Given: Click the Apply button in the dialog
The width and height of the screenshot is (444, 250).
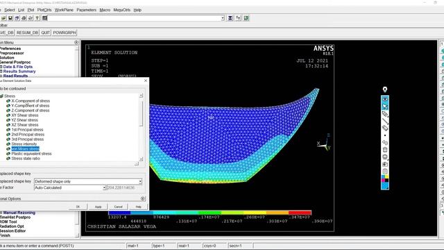Looking at the screenshot, I should [98, 207].
